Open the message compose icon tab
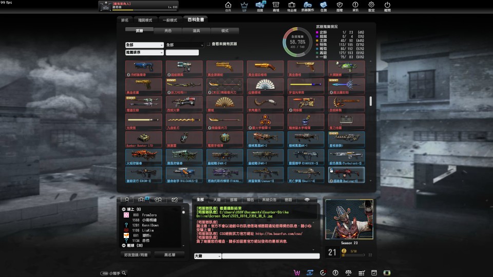The height and width of the screenshot is (277, 493). point(175,200)
